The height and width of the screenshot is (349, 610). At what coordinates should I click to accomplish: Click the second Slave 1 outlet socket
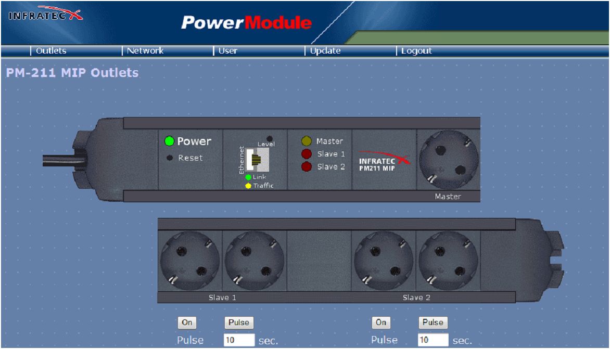255,261
